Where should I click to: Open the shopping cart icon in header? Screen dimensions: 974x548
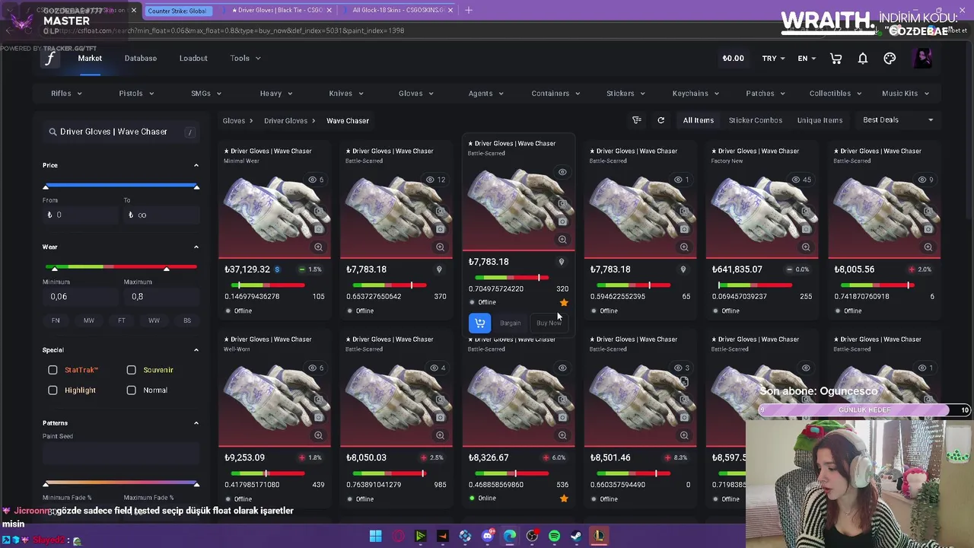tap(836, 59)
